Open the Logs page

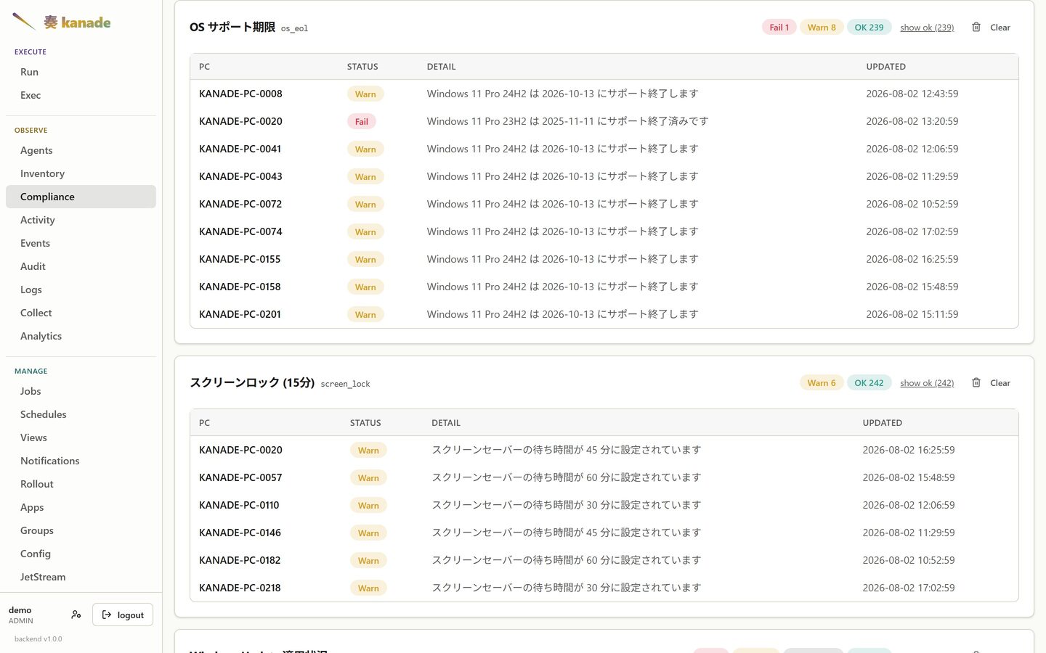point(81,289)
